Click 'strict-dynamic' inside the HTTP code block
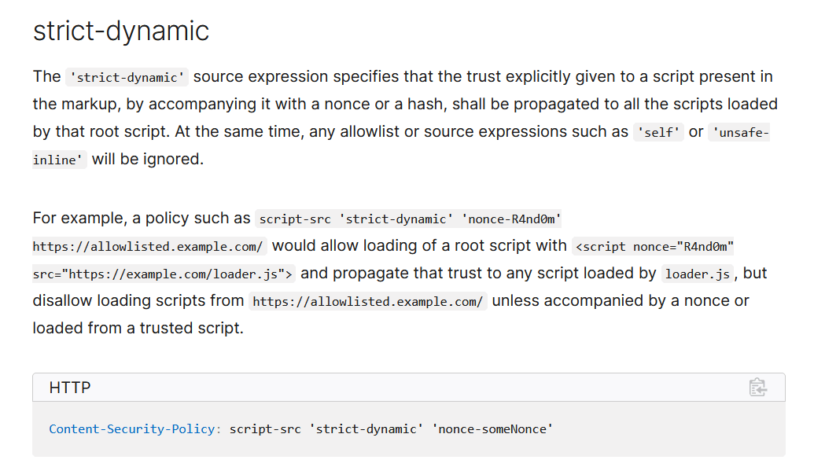814x467 pixels. point(366,428)
